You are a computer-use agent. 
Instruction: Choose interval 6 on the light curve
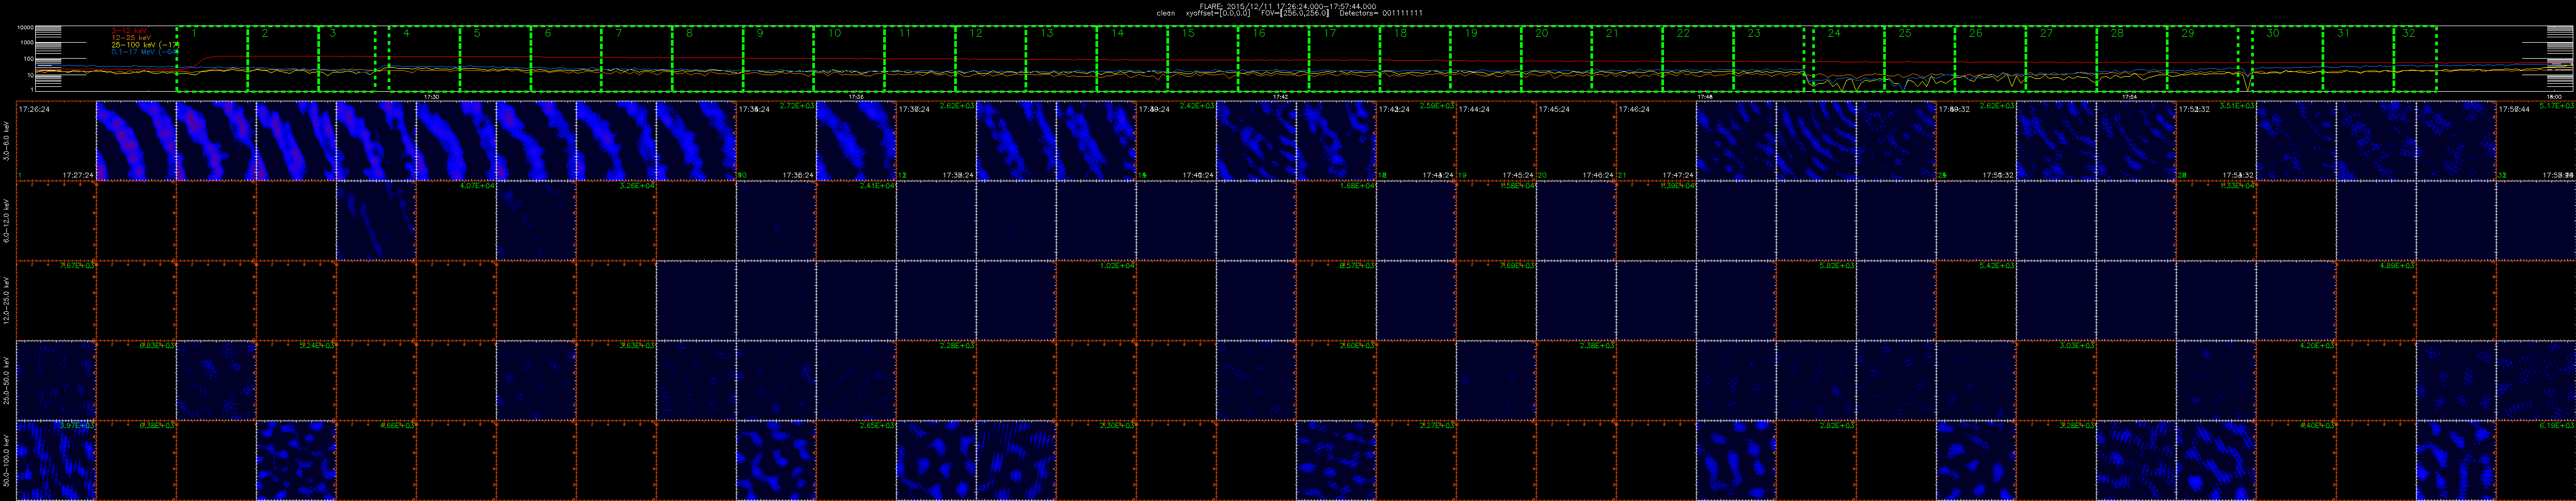[566, 60]
